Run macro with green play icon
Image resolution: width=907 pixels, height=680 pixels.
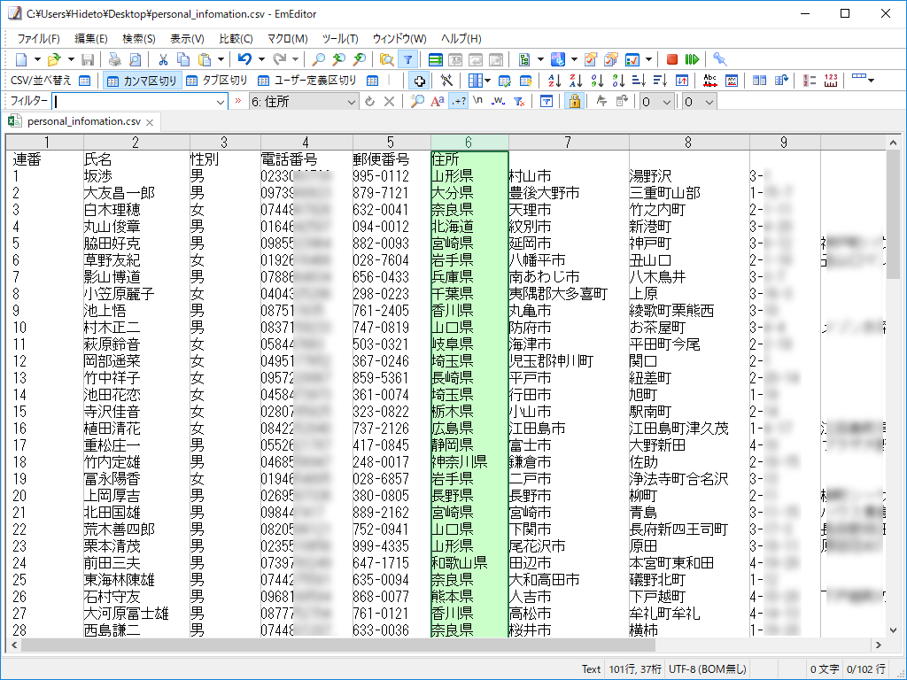tap(692, 59)
